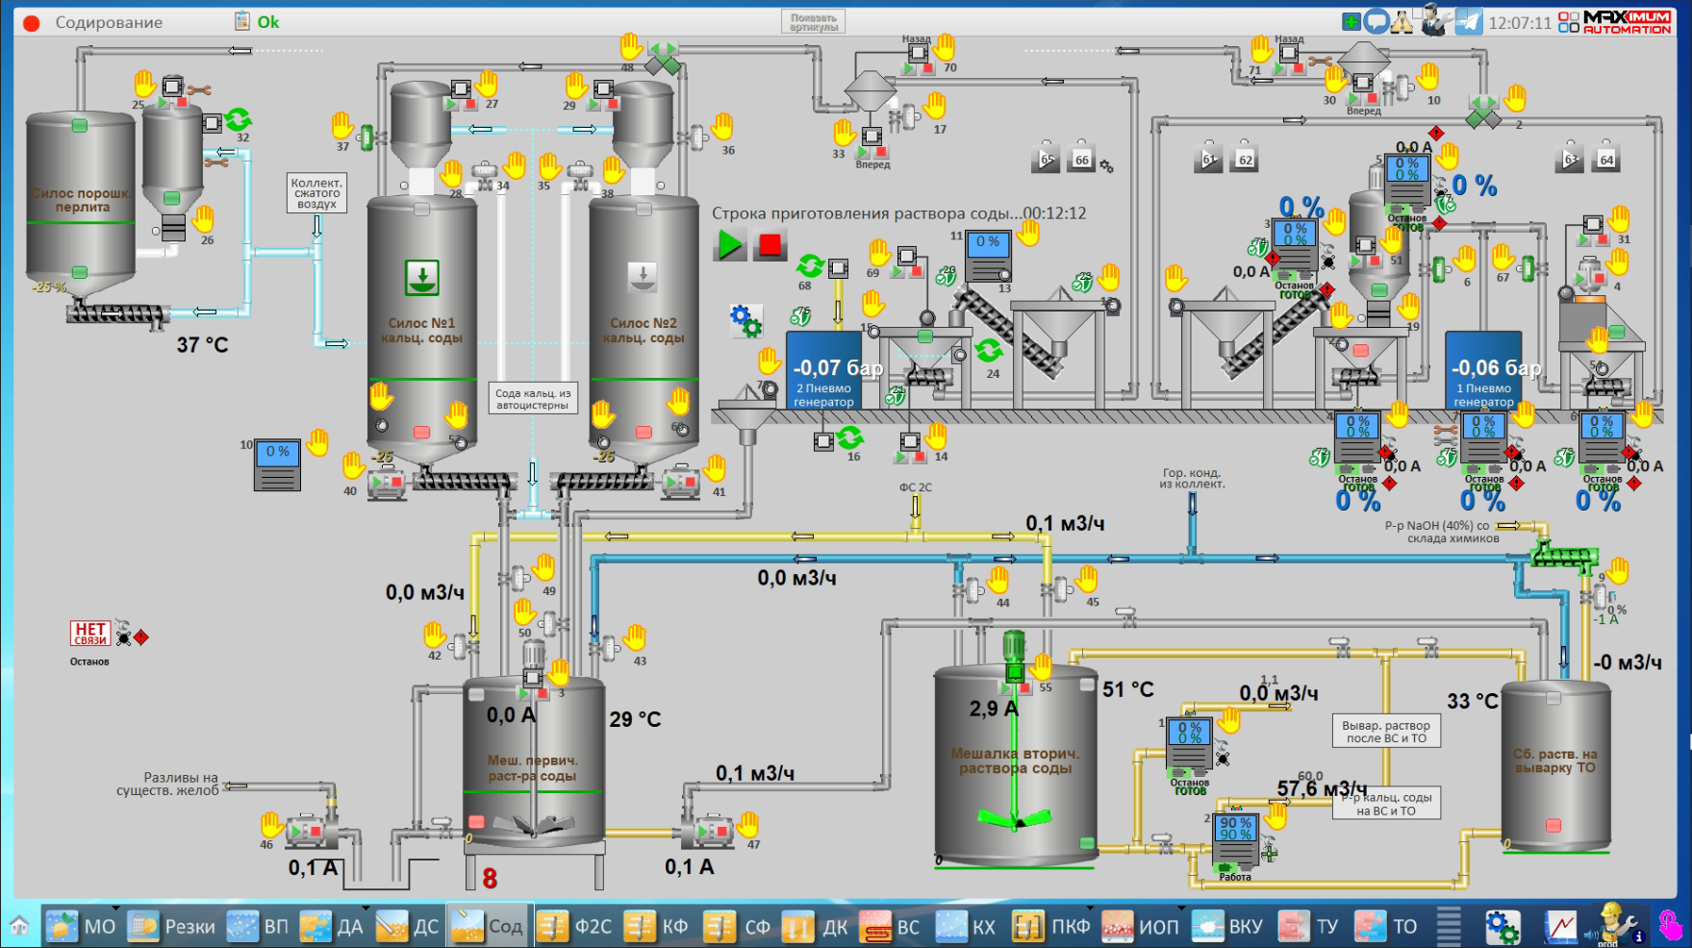
Task: Toggle Силос №1 green loading selector
Action: coord(421,277)
